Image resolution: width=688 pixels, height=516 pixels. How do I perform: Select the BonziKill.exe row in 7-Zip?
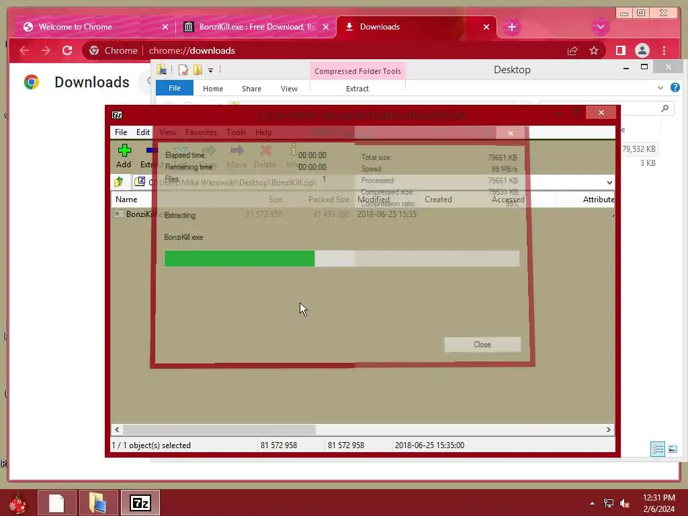(362, 214)
